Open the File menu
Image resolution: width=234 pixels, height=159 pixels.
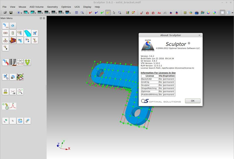(4, 7)
